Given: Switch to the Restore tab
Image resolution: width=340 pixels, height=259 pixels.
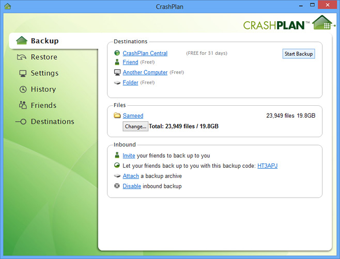Looking at the screenshot, I should point(44,57).
